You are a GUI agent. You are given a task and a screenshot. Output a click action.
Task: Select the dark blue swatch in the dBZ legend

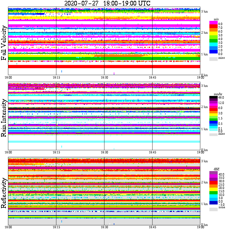pyautogui.click(x=213, y=203)
